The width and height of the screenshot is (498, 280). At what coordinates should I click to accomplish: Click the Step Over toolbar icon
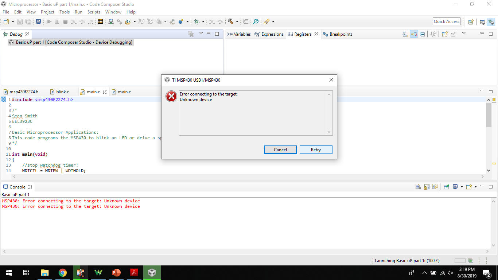[82, 22]
